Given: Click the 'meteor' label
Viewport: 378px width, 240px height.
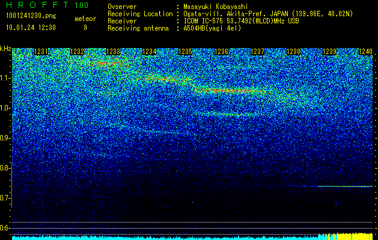Looking at the screenshot, I should click(85, 19).
